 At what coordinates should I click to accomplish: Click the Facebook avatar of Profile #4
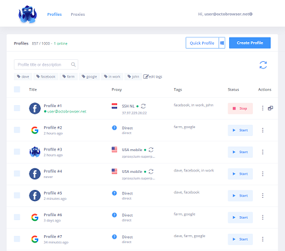tap(35, 173)
